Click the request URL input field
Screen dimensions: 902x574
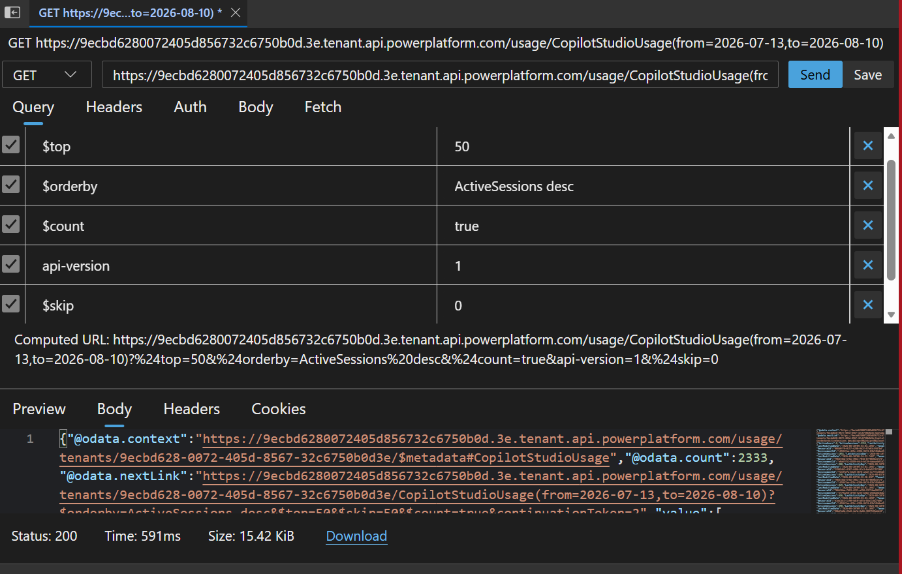[440, 75]
